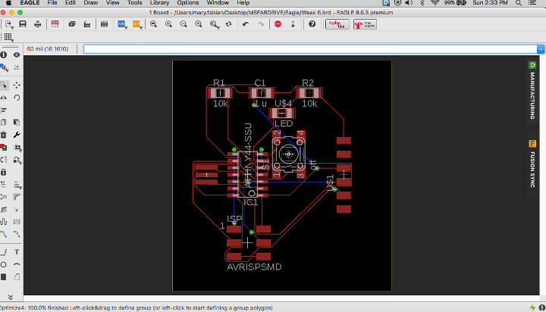Select the Move tool

(17, 86)
